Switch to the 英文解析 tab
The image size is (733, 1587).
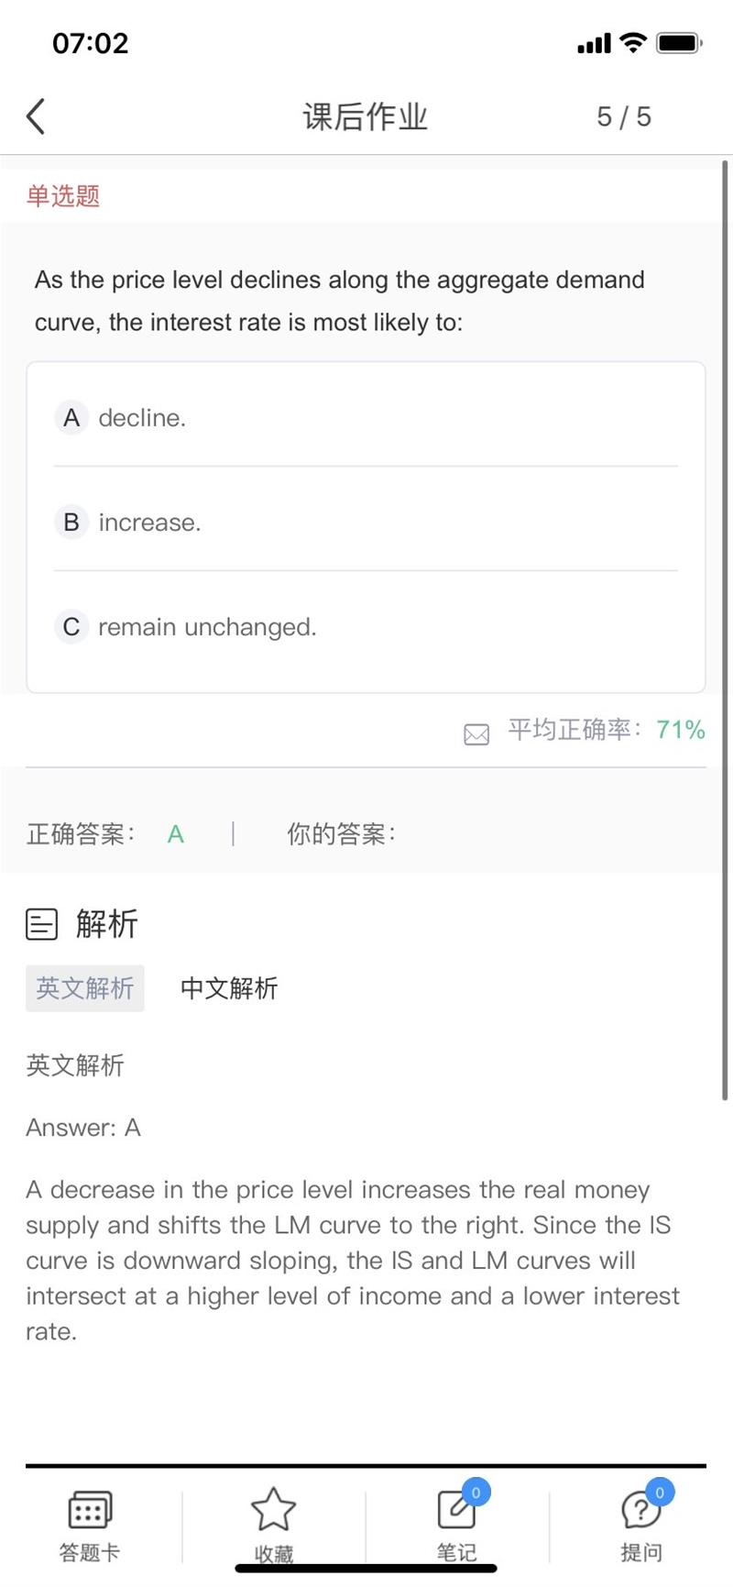85,988
